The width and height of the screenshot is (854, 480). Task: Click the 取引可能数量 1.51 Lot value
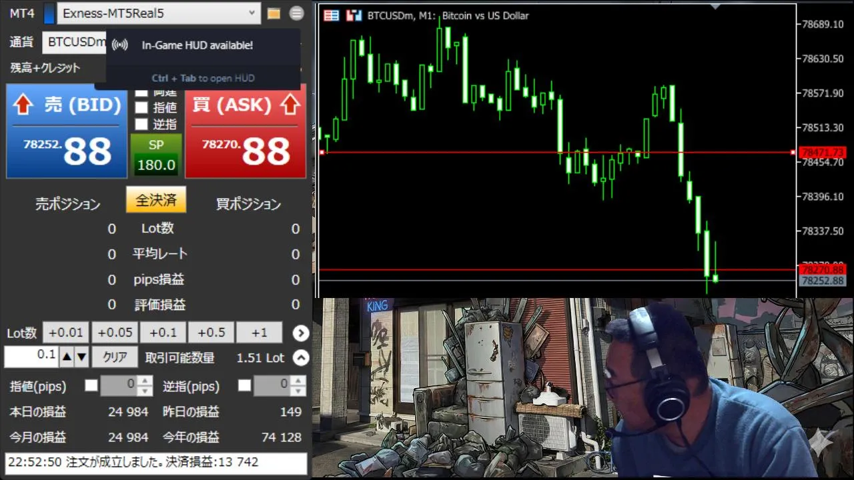(260, 358)
